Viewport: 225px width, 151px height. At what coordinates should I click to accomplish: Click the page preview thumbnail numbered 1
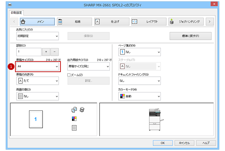click(36, 119)
